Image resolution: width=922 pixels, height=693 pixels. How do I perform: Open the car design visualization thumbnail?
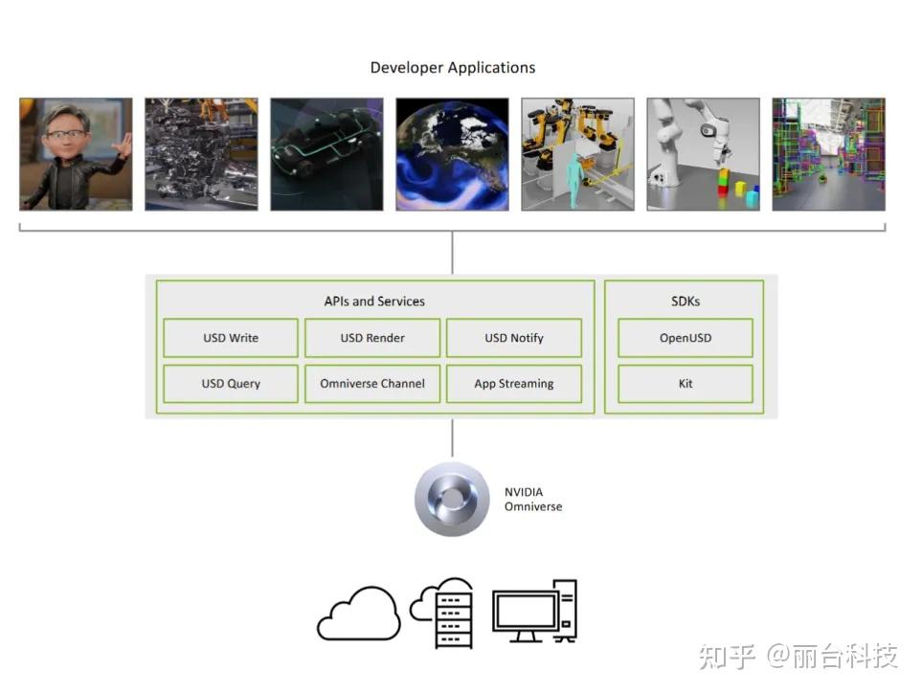(326, 153)
